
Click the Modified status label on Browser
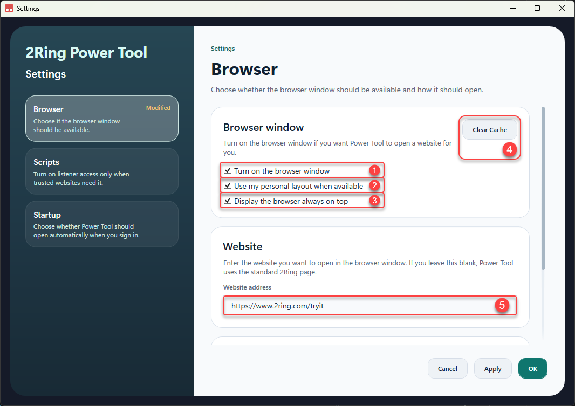point(158,108)
